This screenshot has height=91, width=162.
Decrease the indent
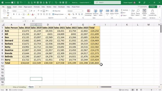[x=47, y=14]
